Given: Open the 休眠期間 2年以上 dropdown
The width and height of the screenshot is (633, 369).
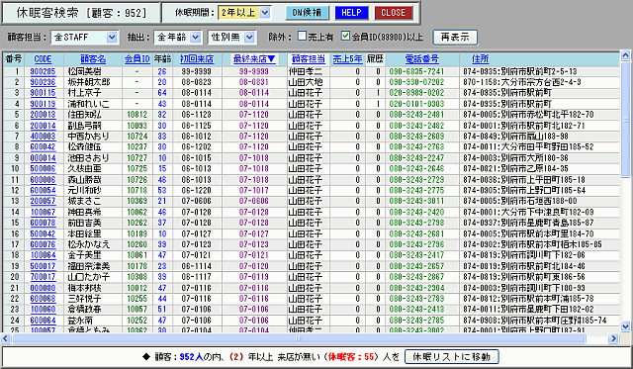Looking at the screenshot, I should point(265,13).
